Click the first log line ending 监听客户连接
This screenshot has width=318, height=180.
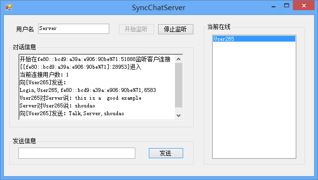(95, 59)
